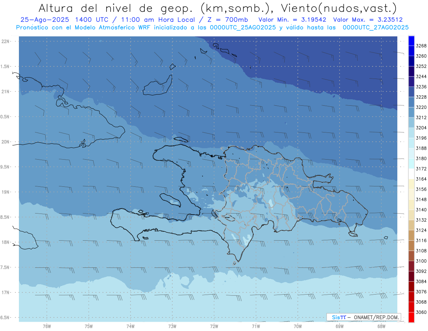Image resolution: width=428 pixels, height=331 pixels.
Task: Click the '1.5N' latitude label
Action: (x=5, y=66)
